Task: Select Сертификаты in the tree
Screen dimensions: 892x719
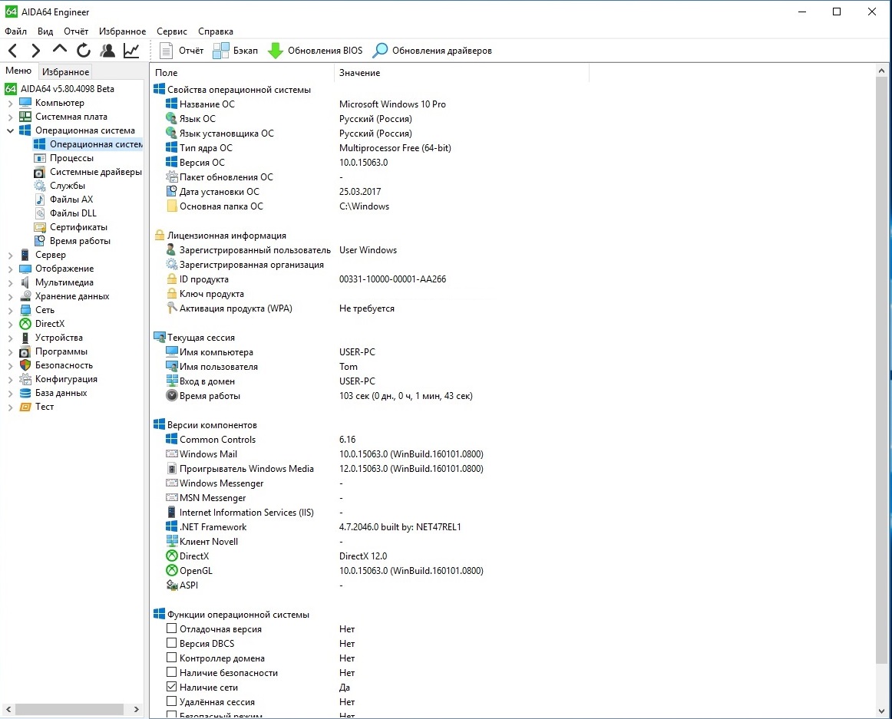Action: 78,227
